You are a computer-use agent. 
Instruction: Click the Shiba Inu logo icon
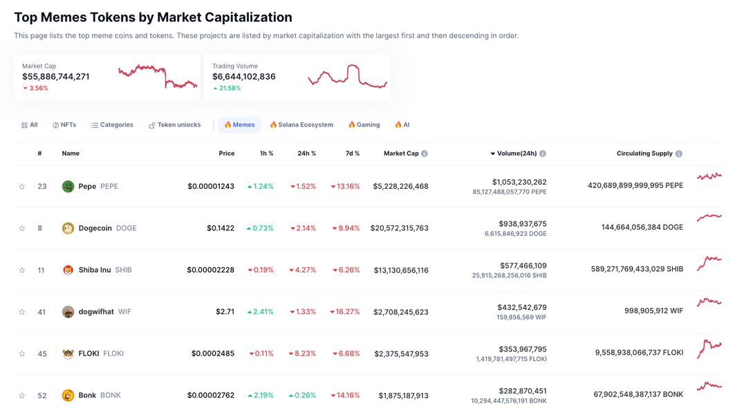(x=68, y=270)
